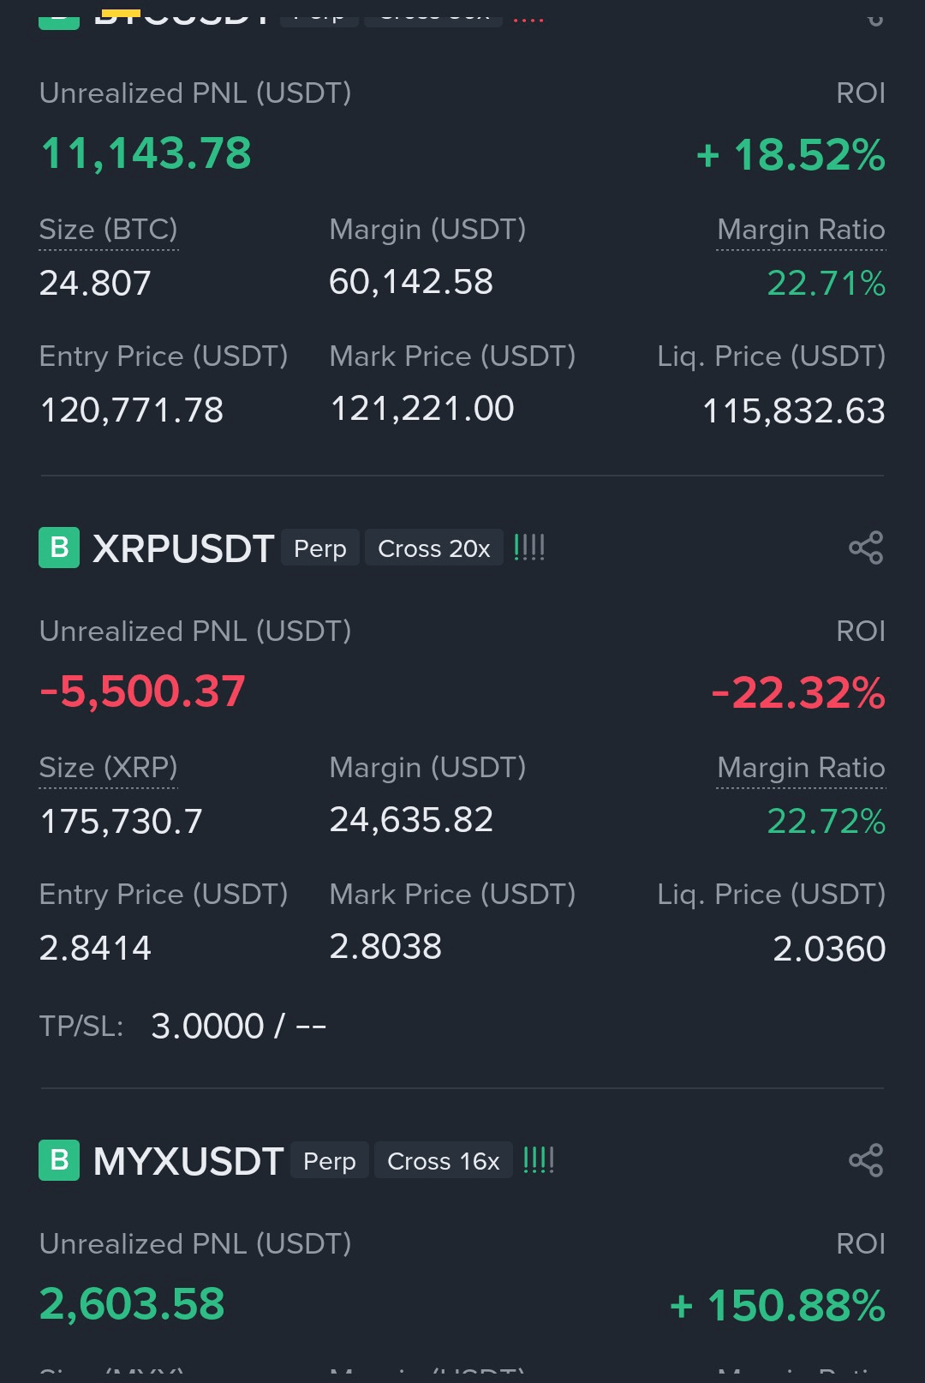This screenshot has height=1383, width=925.
Task: Tap the XRP unrealized PNL -5,500.37
Action: point(143,691)
